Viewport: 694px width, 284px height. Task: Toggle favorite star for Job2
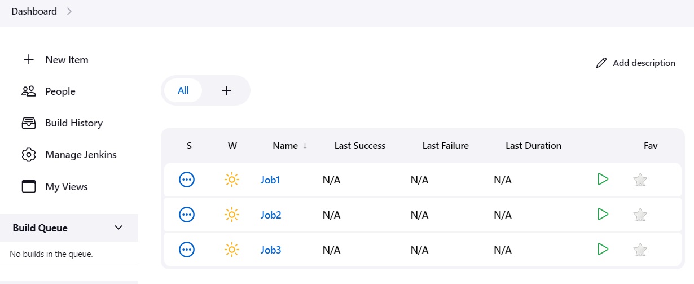click(x=640, y=215)
